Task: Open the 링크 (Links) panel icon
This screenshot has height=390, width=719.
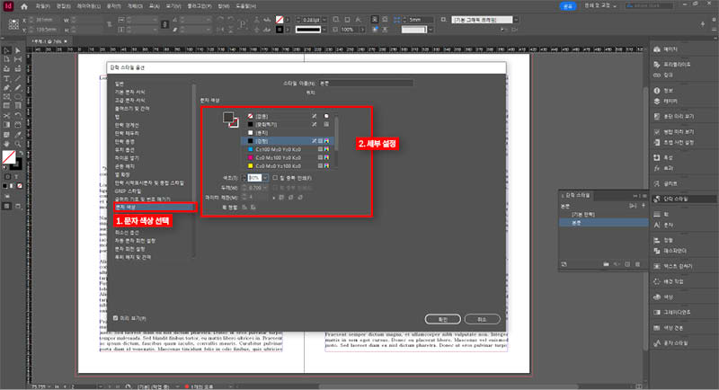Action: [657, 75]
